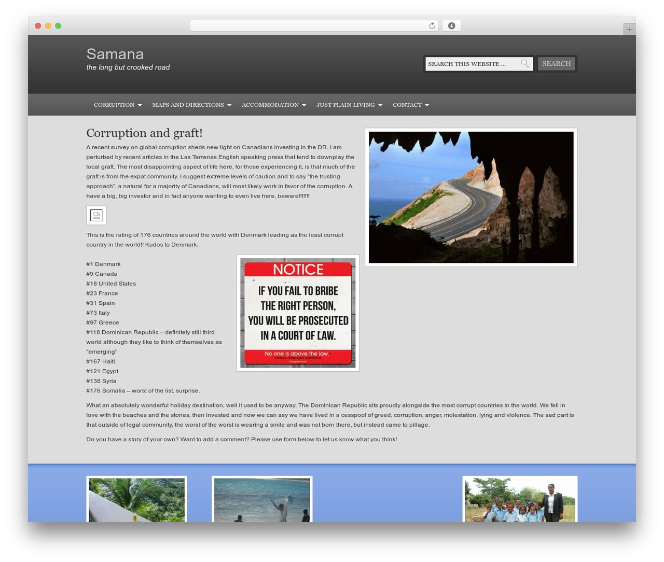Screen dimensions: 664x562
Task: Open the school children thumbnail
Action: [x=520, y=499]
